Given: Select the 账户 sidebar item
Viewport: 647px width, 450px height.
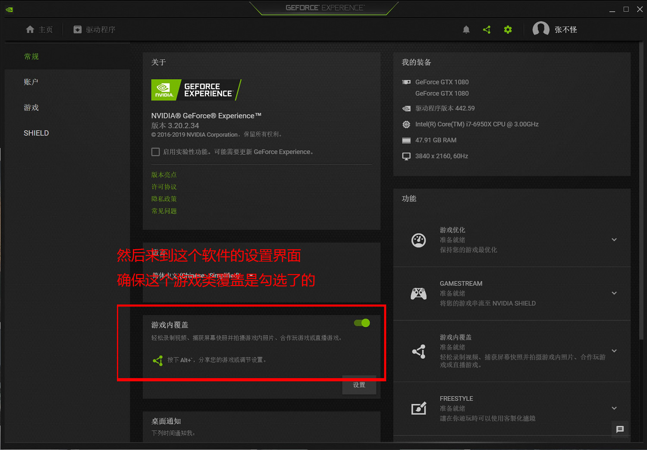Looking at the screenshot, I should [31, 82].
